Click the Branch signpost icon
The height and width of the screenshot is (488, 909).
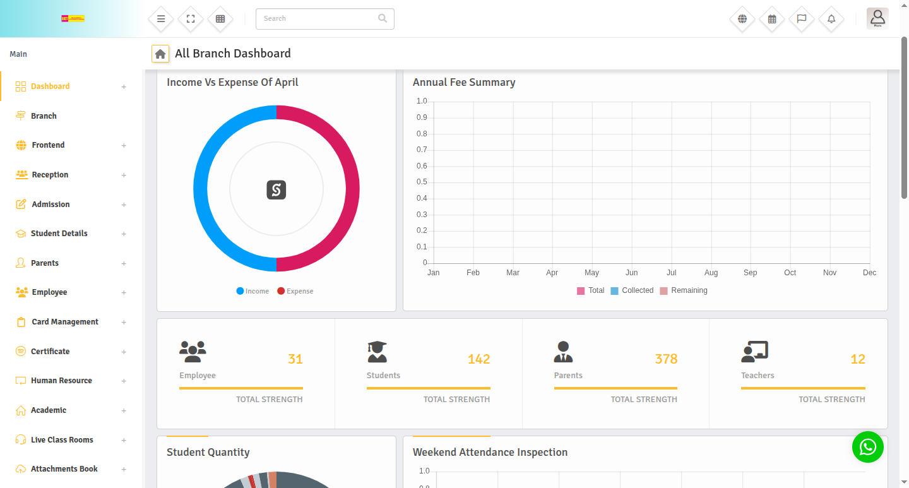21,116
